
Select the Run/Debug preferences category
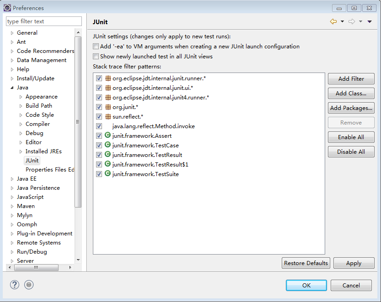[x=32, y=251]
